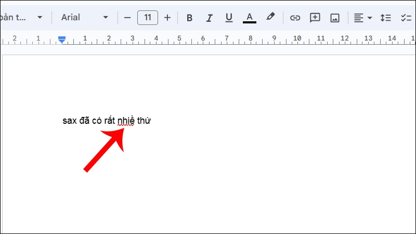Click the insert image icon
Screen dimensions: 416x234
click(335, 18)
